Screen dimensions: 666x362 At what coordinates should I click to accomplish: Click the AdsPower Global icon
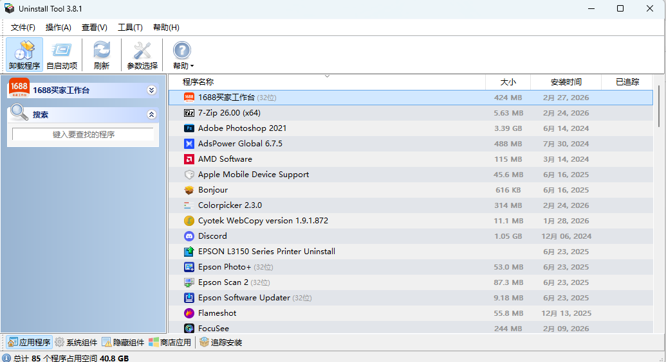click(189, 144)
